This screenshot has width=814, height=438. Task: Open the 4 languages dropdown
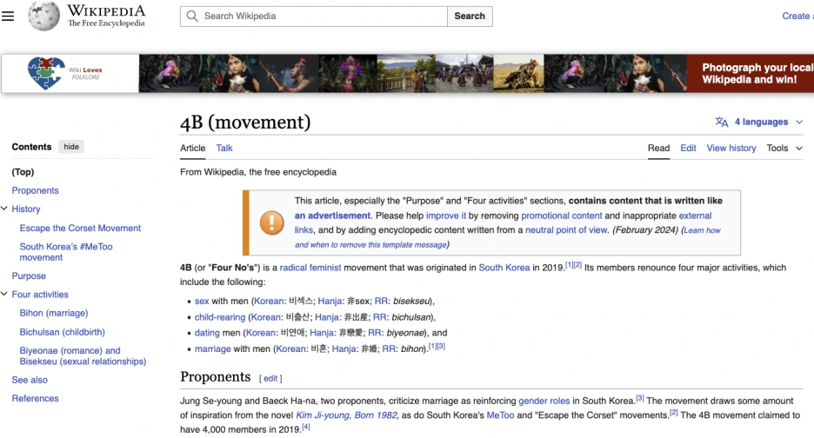coord(768,122)
